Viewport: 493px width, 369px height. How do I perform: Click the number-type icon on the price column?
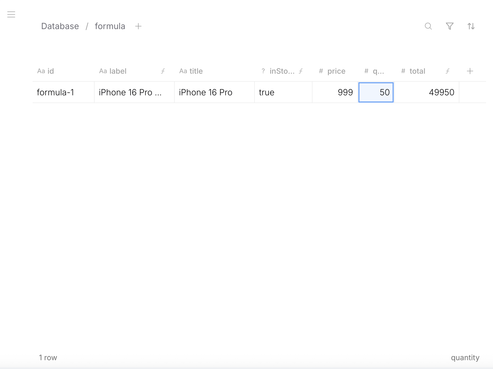tap(320, 71)
